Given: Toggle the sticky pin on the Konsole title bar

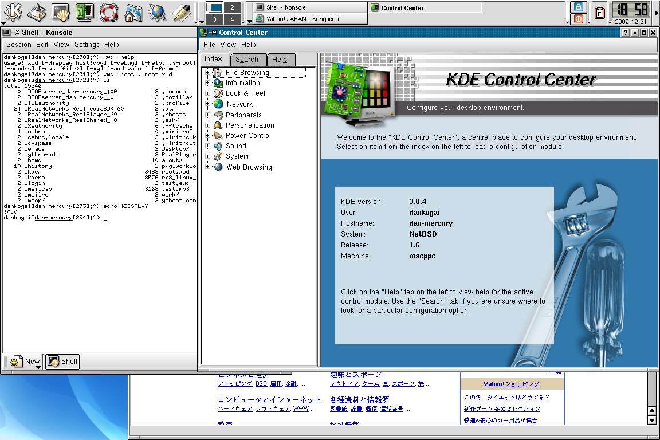Looking at the screenshot, I should pos(16,33).
